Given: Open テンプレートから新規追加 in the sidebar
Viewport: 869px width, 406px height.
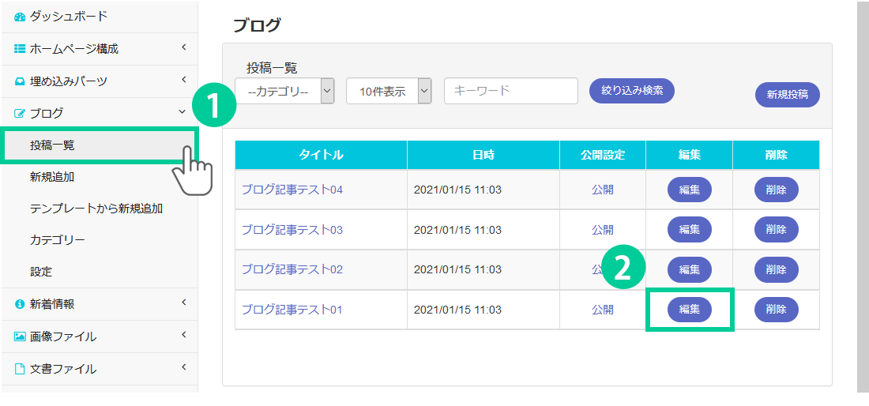Looking at the screenshot, I should click(96, 209).
